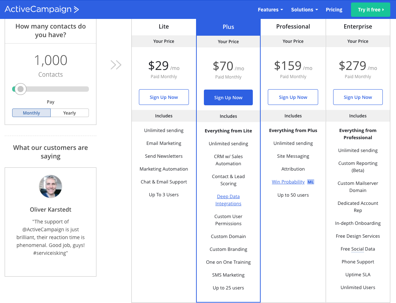
Task: Click 'SMS Marketing' in Plus features
Action: [x=228, y=275]
